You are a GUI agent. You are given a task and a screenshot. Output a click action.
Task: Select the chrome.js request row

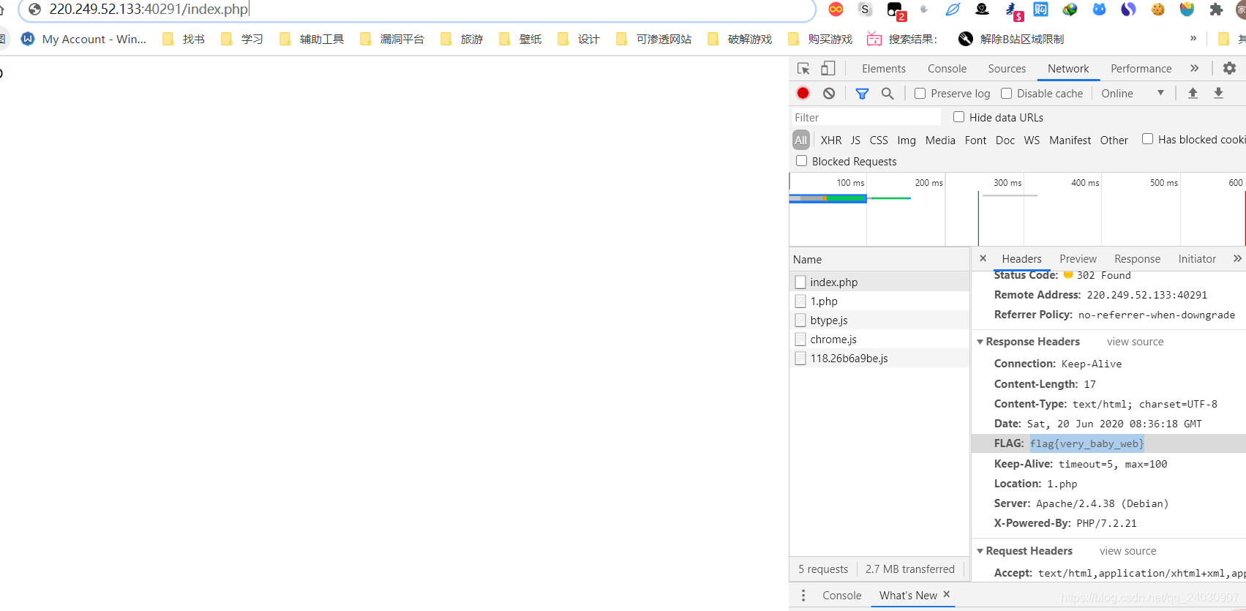879,339
